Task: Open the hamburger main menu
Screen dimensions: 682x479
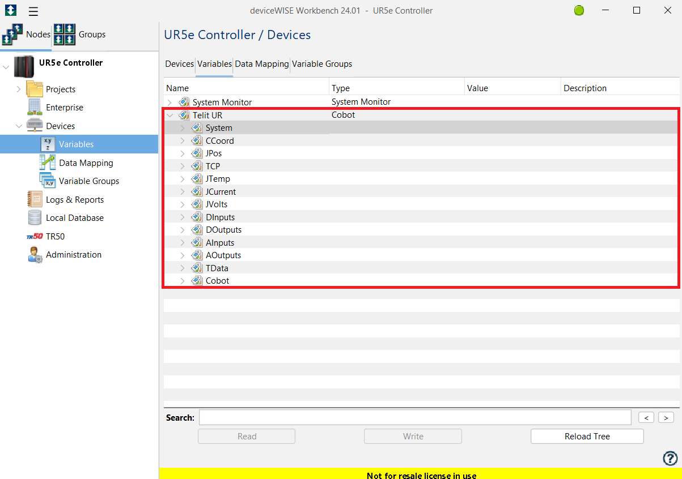Action: point(33,11)
